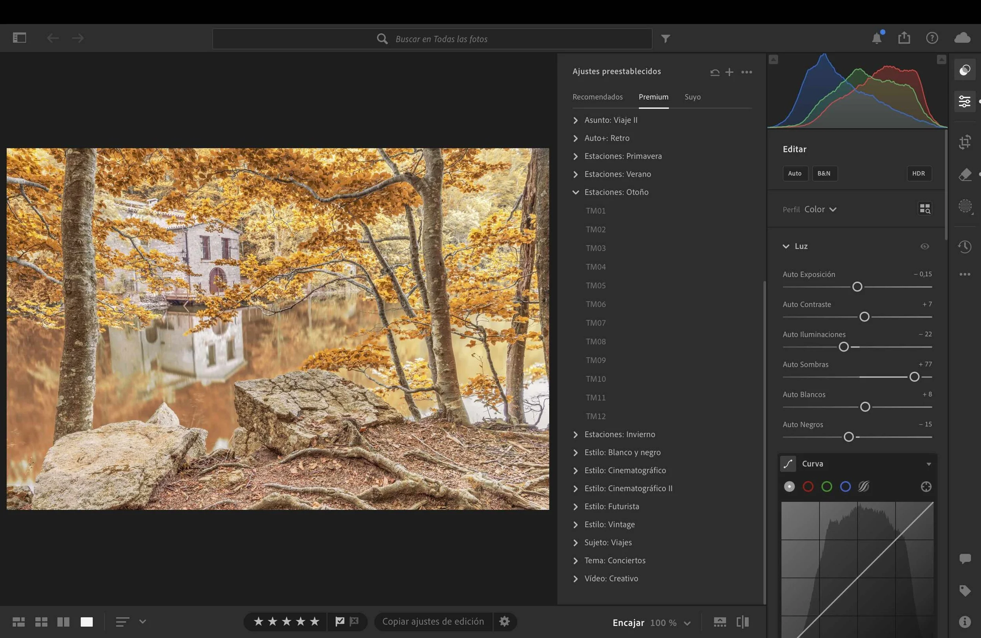Select the Healing eraser tool

coord(965,174)
